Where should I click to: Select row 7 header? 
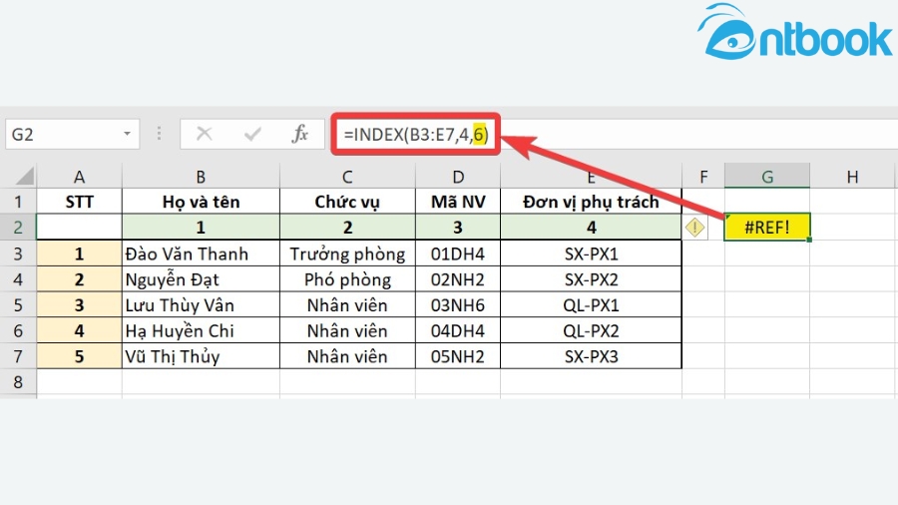tap(18, 356)
